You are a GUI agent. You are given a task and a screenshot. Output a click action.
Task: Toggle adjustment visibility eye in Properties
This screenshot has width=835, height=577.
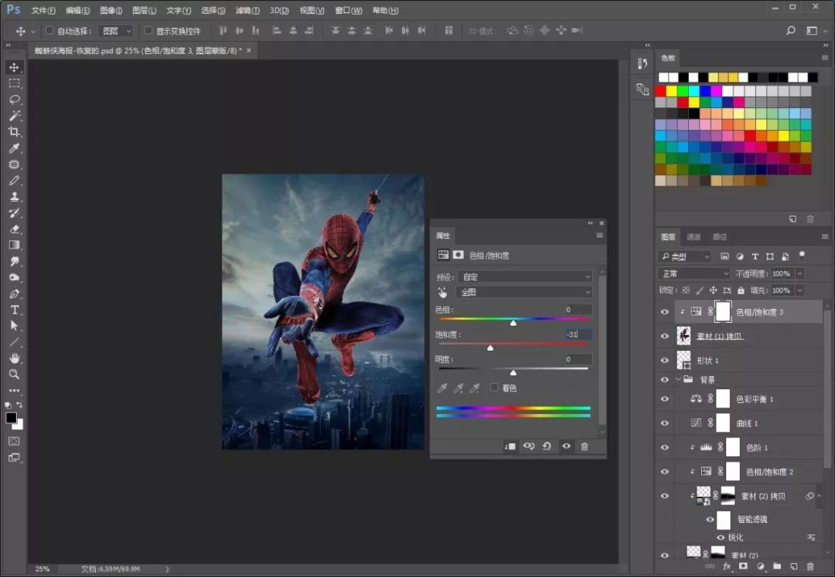click(566, 446)
